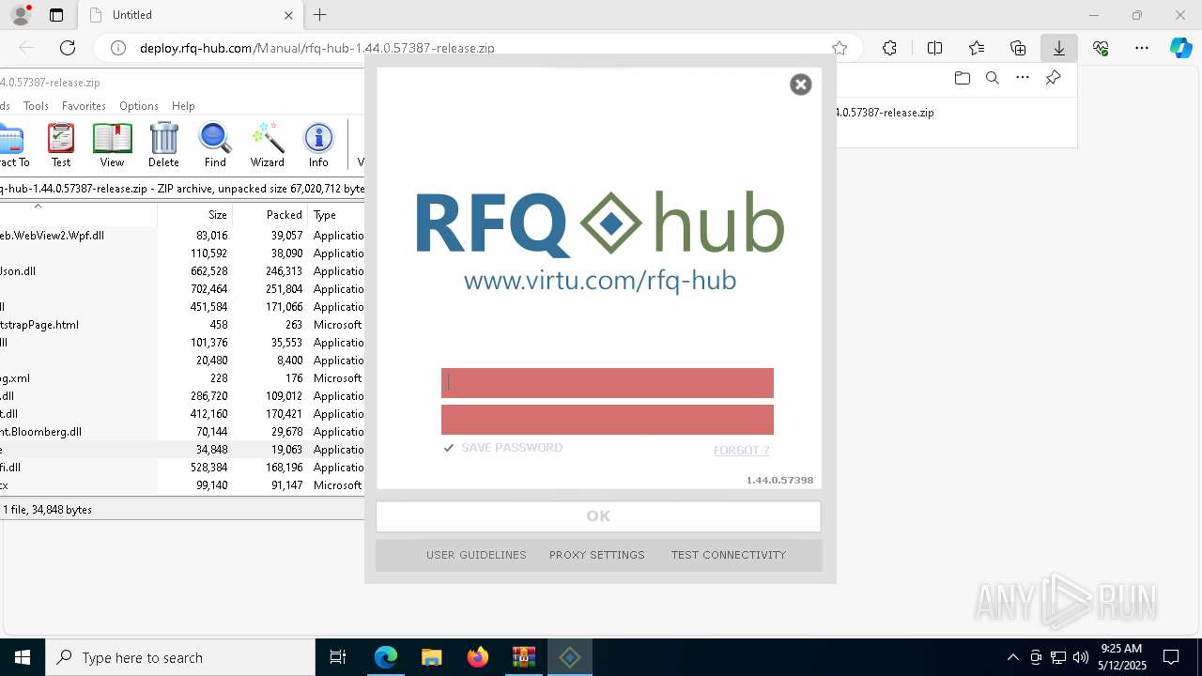Open Browser essentials icon
The image size is (1202, 676).
click(x=1101, y=48)
